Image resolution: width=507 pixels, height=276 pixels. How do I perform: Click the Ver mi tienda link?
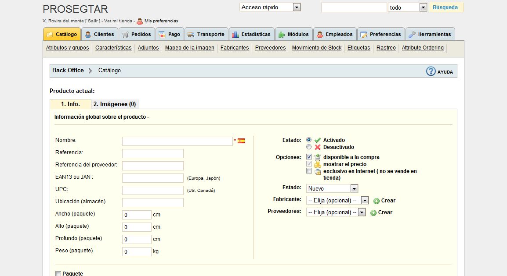pyautogui.click(x=118, y=21)
